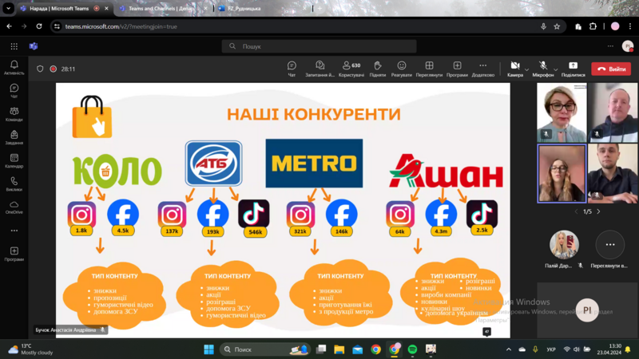Open settings ellipsis near profile avatar
The width and height of the screenshot is (639, 359).
(610, 46)
